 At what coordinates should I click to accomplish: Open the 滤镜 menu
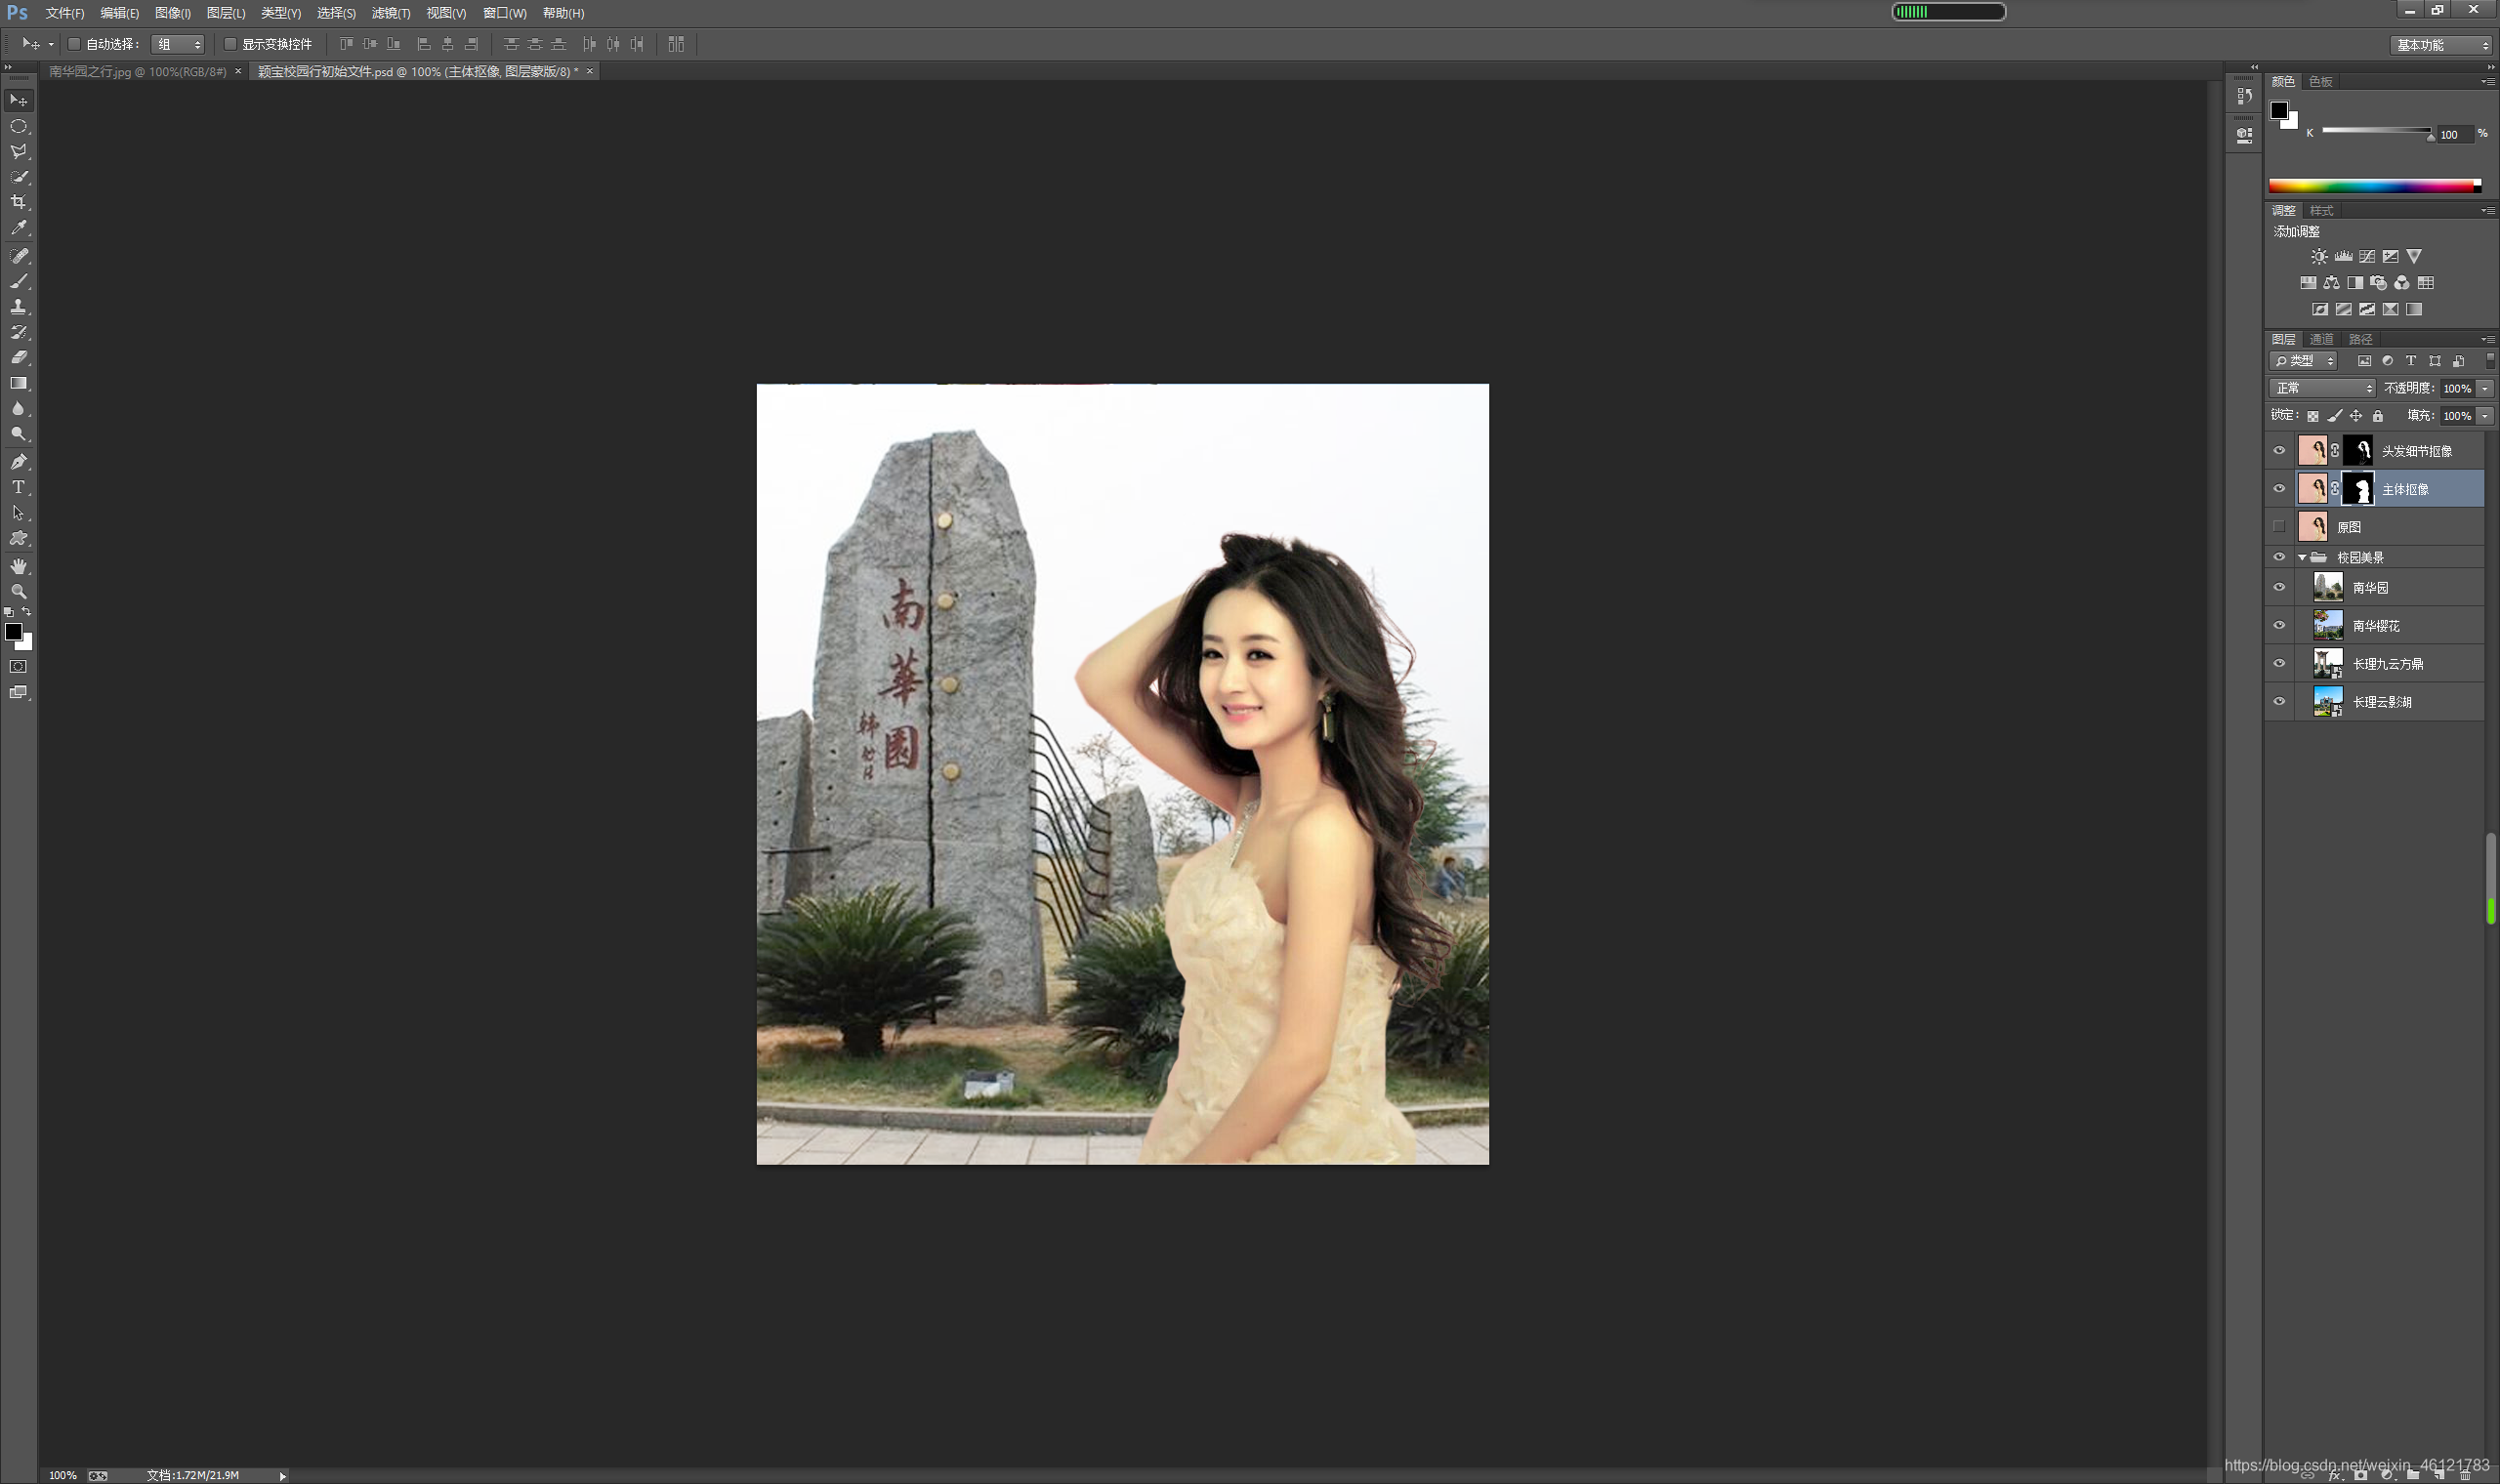[390, 13]
